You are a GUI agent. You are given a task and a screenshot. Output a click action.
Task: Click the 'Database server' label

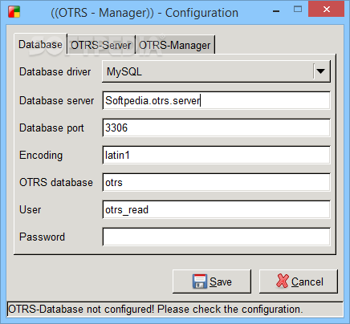[57, 101]
